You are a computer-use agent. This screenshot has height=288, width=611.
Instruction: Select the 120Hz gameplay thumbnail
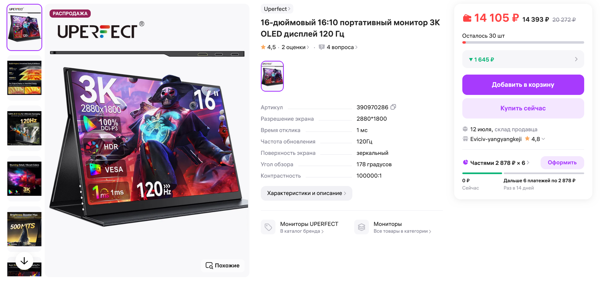click(24, 128)
